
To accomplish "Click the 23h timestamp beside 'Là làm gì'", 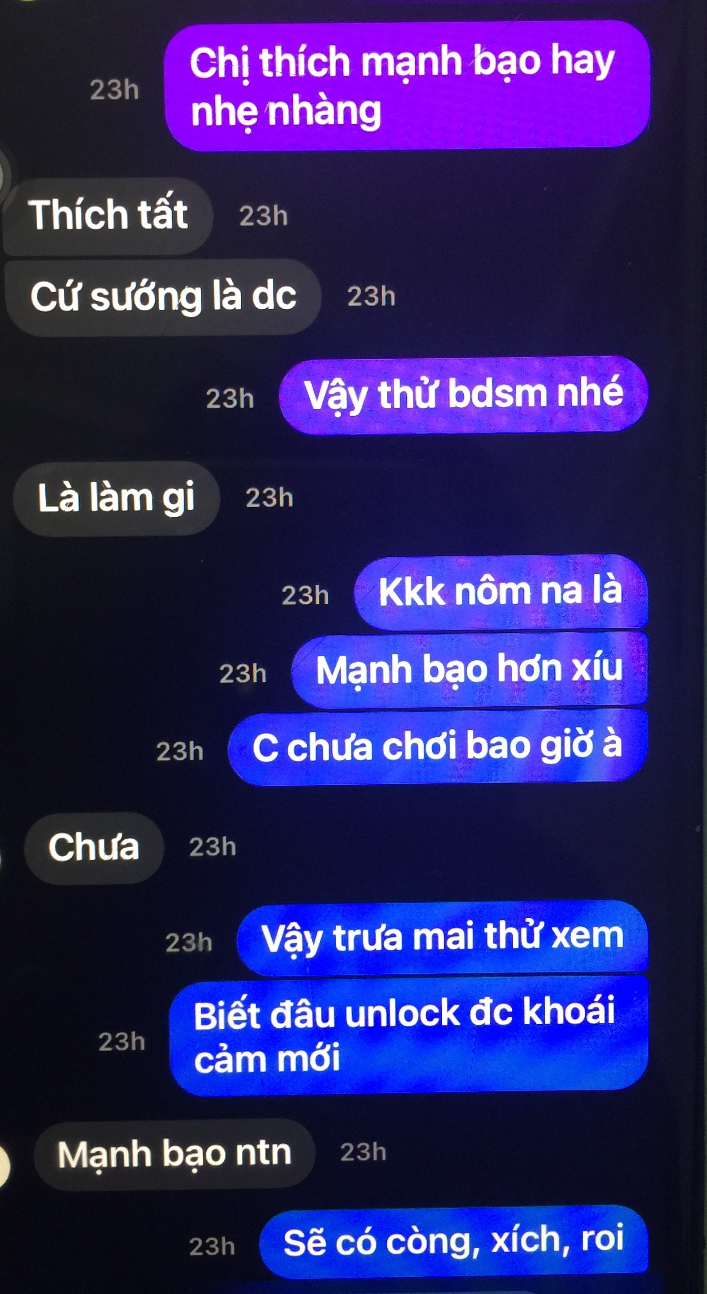I will point(270,498).
